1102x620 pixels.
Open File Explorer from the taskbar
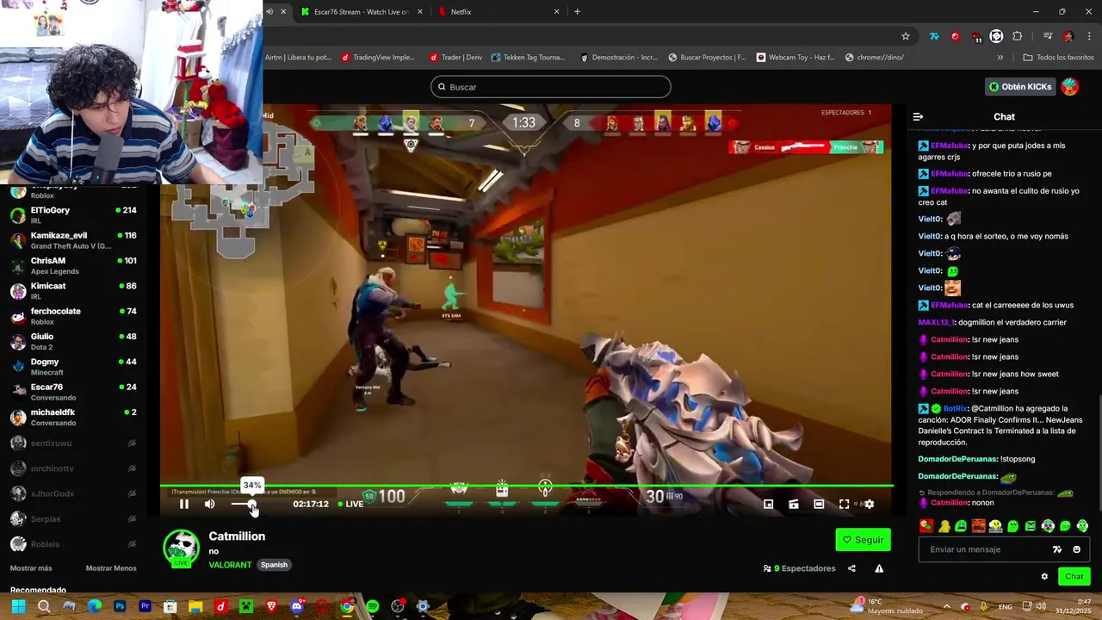point(195,606)
